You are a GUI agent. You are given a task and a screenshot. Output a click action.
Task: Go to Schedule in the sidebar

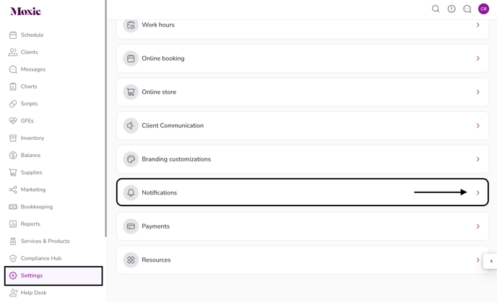(32, 35)
